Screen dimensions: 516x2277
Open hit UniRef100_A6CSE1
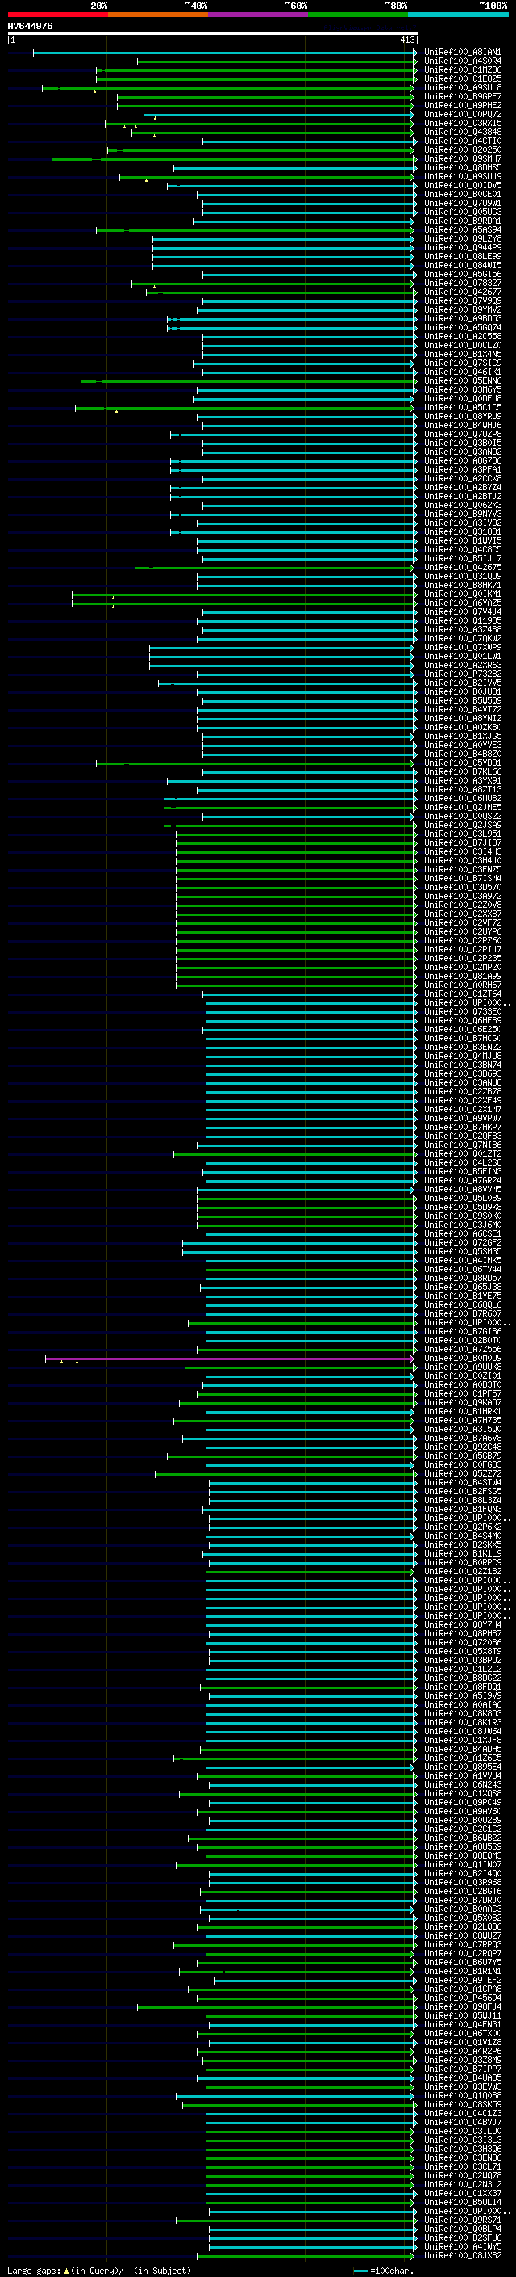pyautogui.click(x=462, y=1234)
